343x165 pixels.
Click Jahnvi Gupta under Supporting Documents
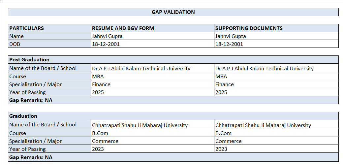(x=276, y=36)
